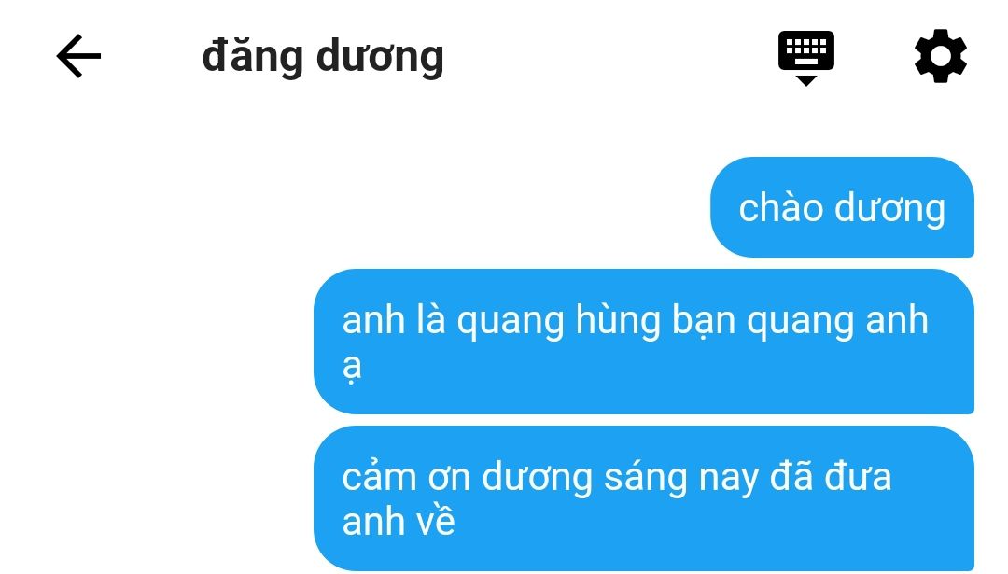Viewport: 1008px width, 574px height.
Task: Tap 'bạn' word in the second bubble
Action: click(704, 321)
